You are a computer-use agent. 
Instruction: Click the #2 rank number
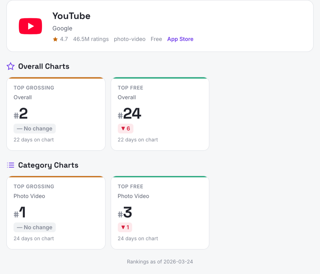click(21, 114)
